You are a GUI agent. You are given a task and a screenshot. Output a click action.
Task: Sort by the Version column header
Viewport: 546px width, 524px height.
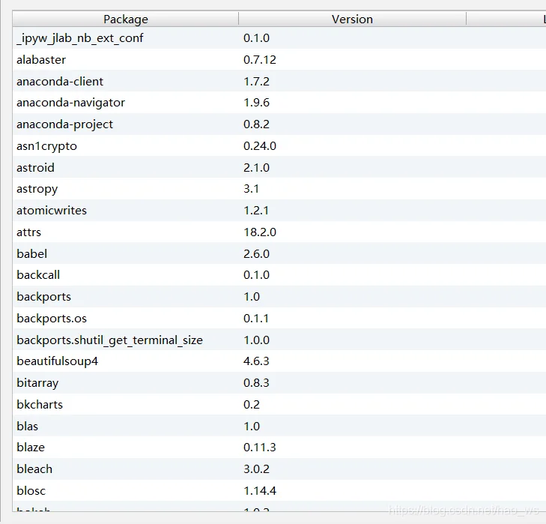click(352, 19)
